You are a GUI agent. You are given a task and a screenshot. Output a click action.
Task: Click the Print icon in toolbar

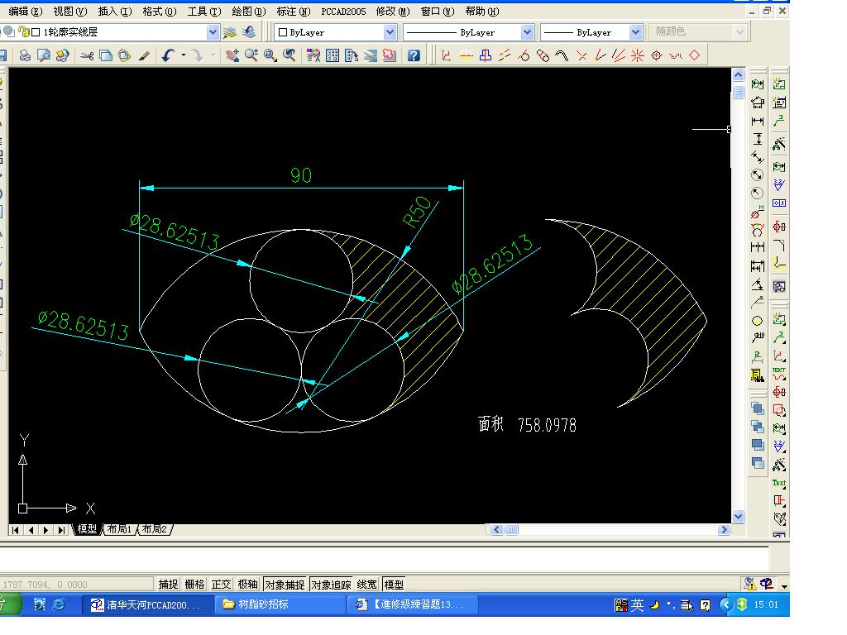[25, 55]
